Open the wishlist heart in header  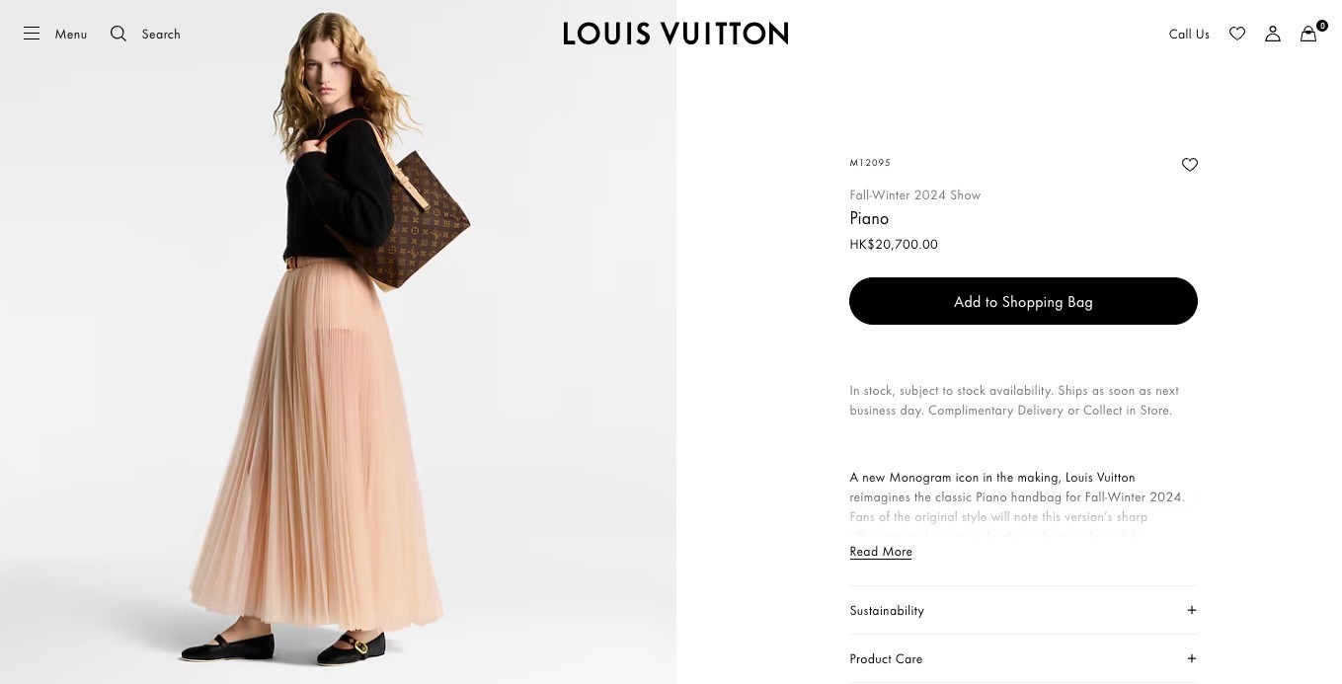(x=1237, y=34)
